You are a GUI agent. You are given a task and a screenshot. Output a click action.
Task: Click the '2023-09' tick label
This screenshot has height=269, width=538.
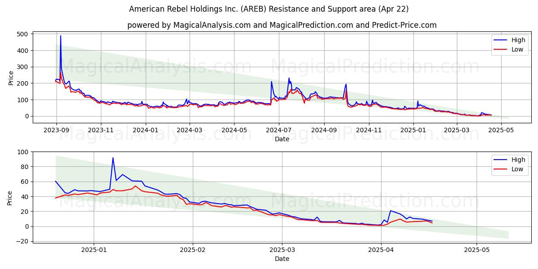[56, 130]
